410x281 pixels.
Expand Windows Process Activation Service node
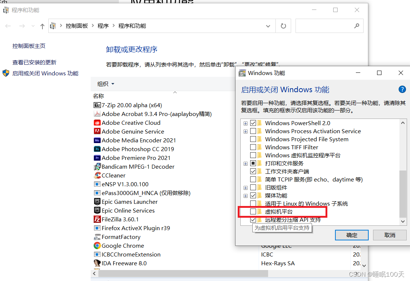click(245, 132)
